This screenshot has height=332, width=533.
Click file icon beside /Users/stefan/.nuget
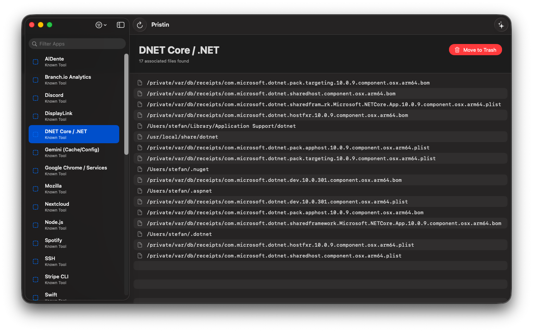[x=140, y=169]
